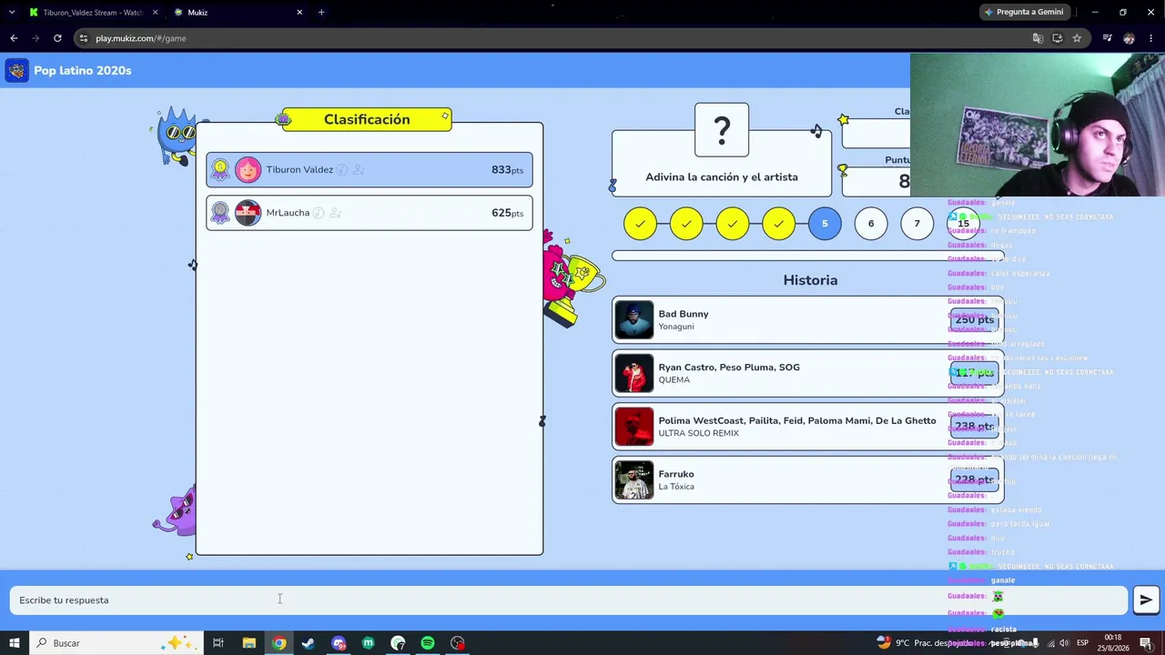1165x655 pixels.
Task: Click the question mark mystery song cover
Action: (x=722, y=130)
